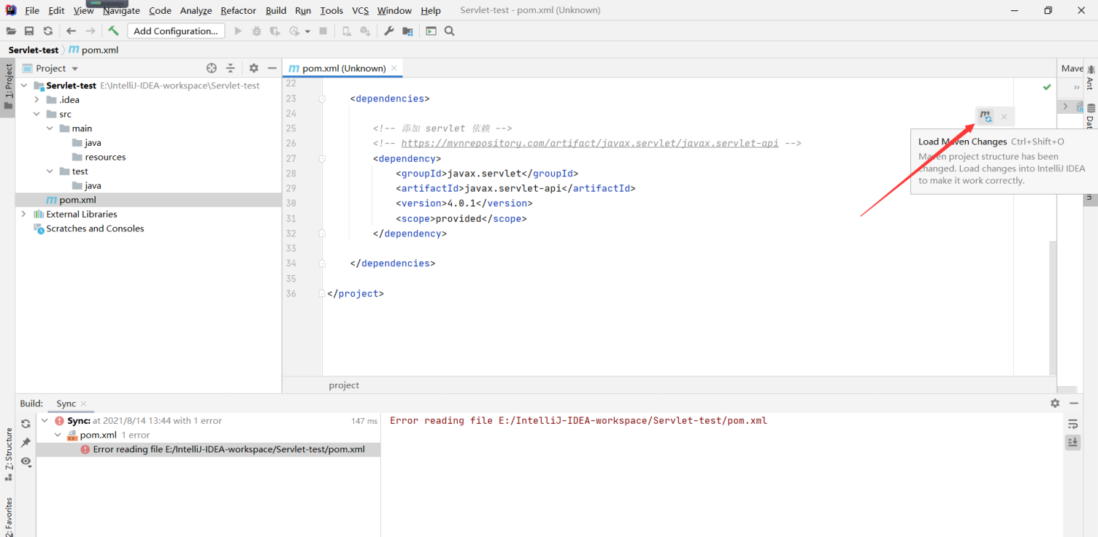The image size is (1098, 537).
Task: Toggle the Build panel eye view options
Action: 26,462
